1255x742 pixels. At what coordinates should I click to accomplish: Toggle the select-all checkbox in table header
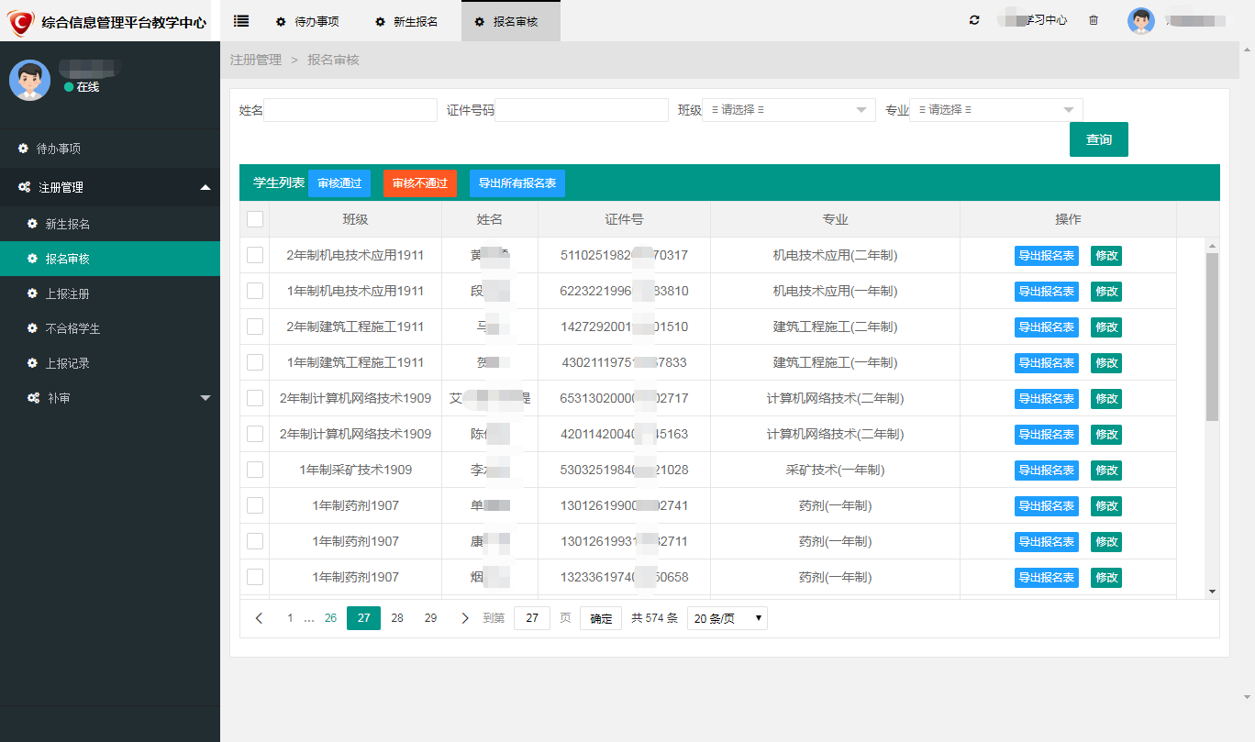point(255,219)
